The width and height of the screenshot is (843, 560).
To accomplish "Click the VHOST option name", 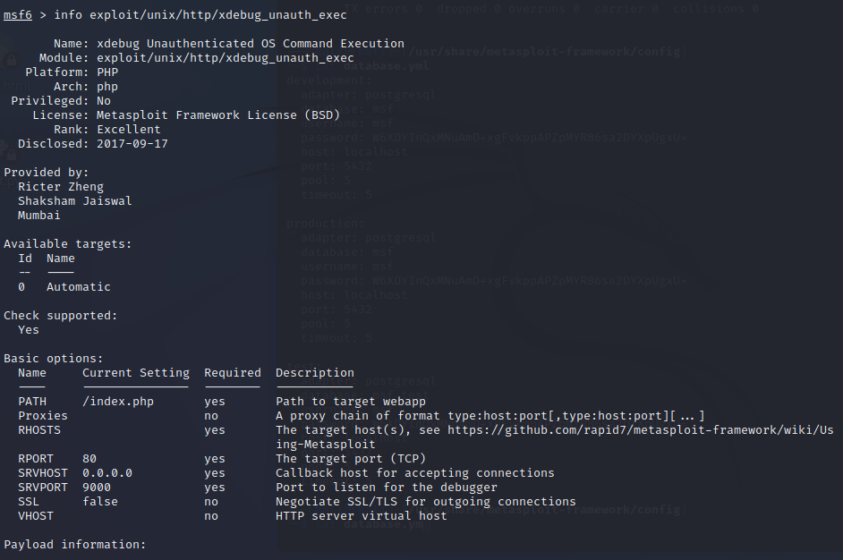I will (36, 516).
